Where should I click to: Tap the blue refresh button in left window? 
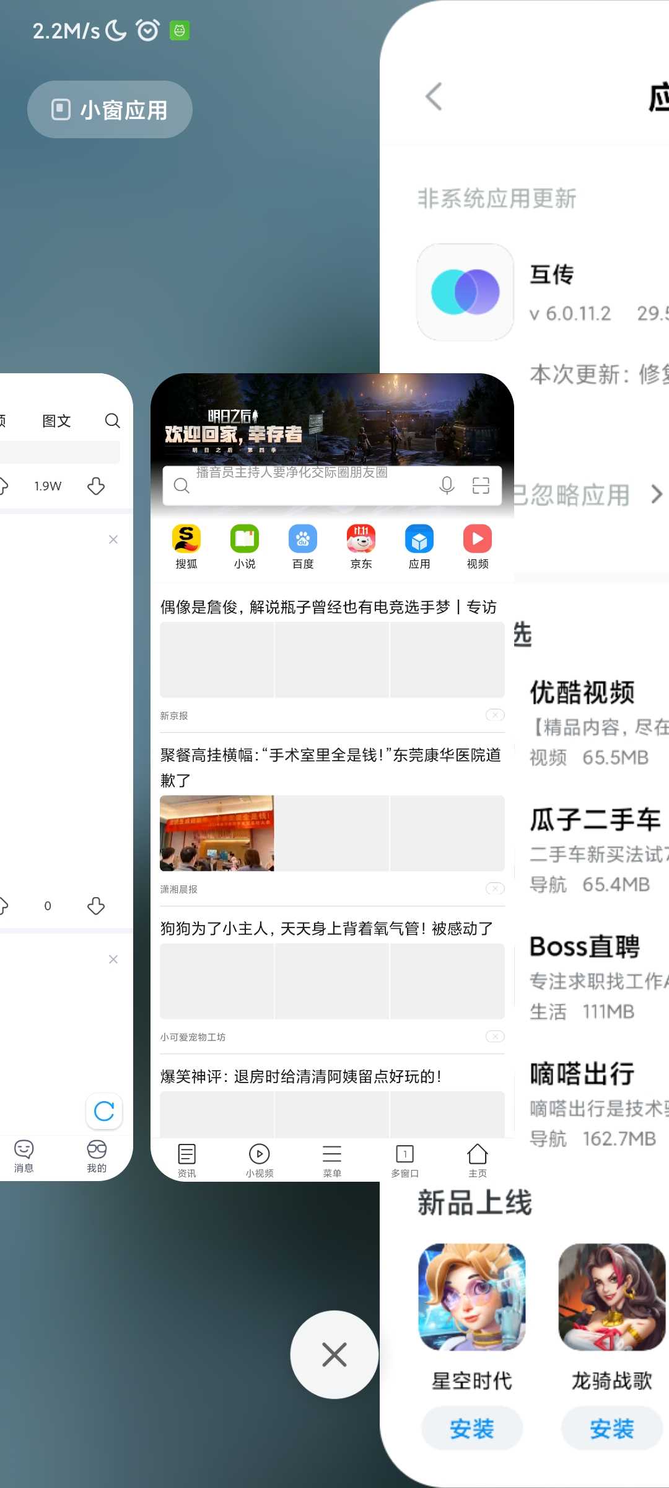(x=104, y=1110)
